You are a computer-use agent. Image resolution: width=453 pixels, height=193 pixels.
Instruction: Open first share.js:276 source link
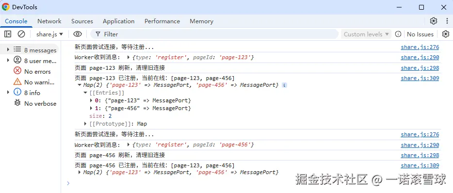[420, 47]
